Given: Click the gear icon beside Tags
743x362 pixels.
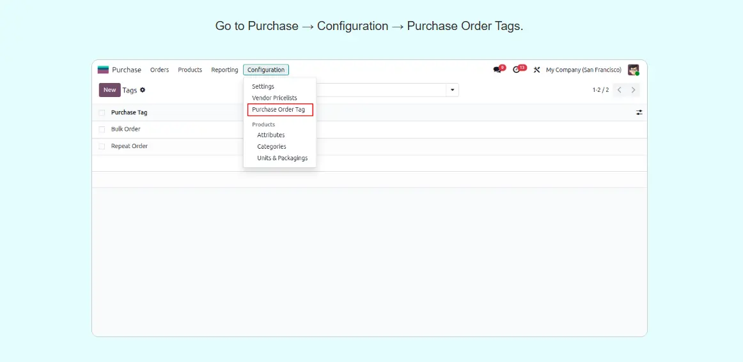Looking at the screenshot, I should pos(143,90).
